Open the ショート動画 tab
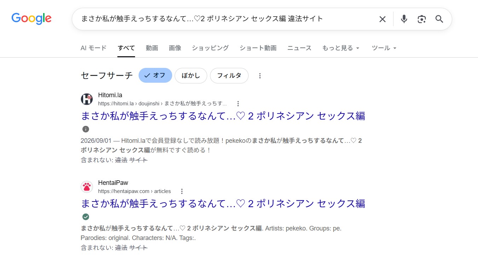The height and width of the screenshot is (257, 478). pyautogui.click(x=258, y=48)
